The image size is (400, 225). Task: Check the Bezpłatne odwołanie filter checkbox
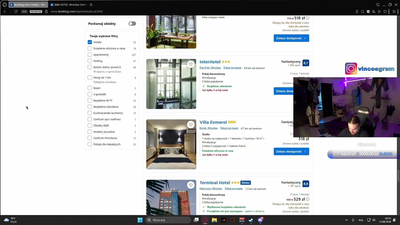90,107
